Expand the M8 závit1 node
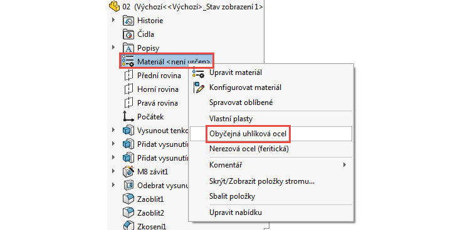The width and height of the screenshot is (470, 230). click(x=113, y=171)
